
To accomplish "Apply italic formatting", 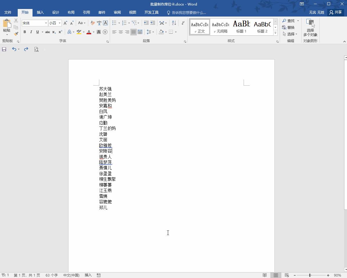I will pos(31,32).
